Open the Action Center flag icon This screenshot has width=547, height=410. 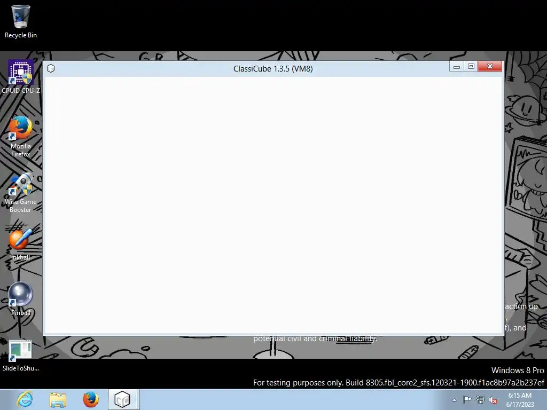click(x=467, y=400)
